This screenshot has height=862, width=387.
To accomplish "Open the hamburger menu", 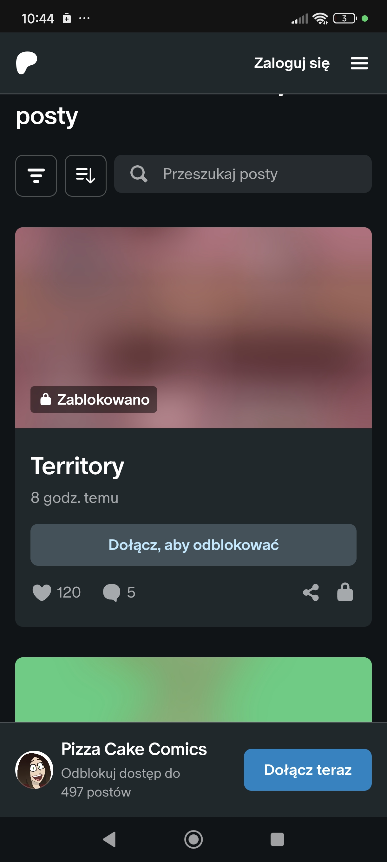I will (x=359, y=63).
